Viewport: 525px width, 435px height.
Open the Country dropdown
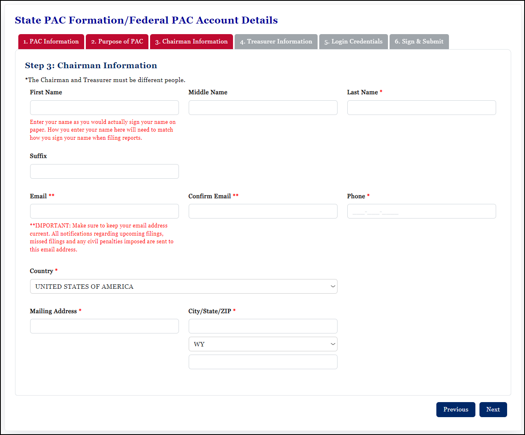click(183, 286)
